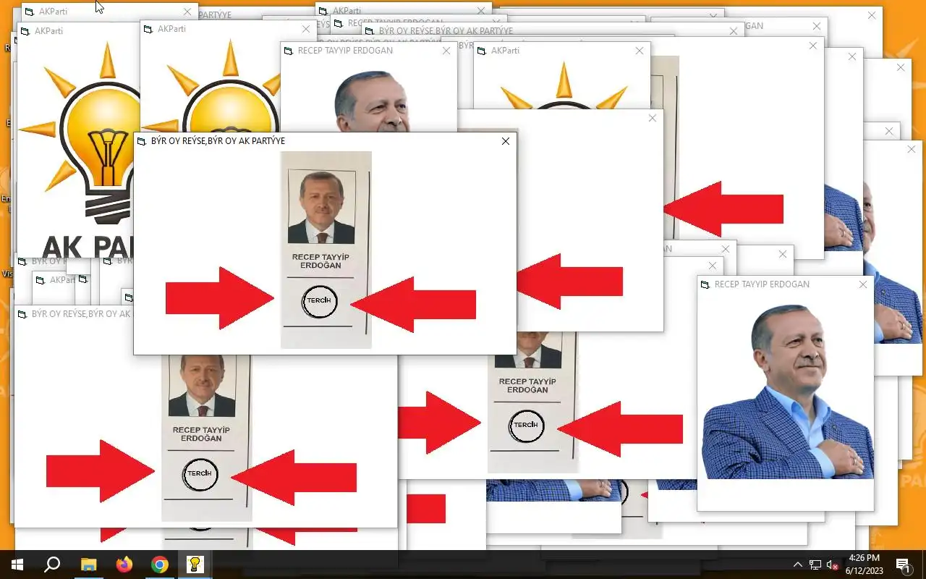Close the front BÝR OY REÝSE window

click(506, 141)
